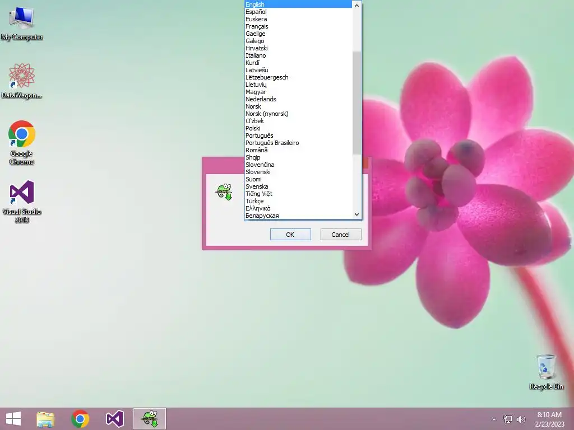Select plain Português in the language list
Screen dimensions: 574x430
tap(298, 135)
